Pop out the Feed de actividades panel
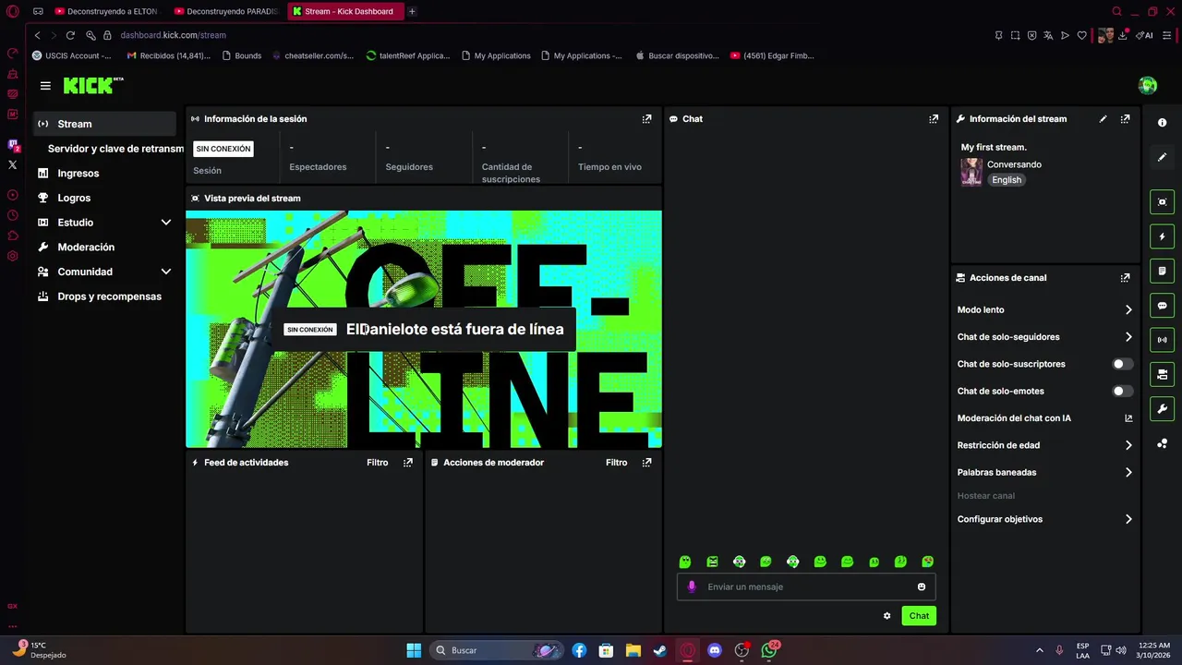Viewport: 1182px width, 665px height. coord(407,463)
